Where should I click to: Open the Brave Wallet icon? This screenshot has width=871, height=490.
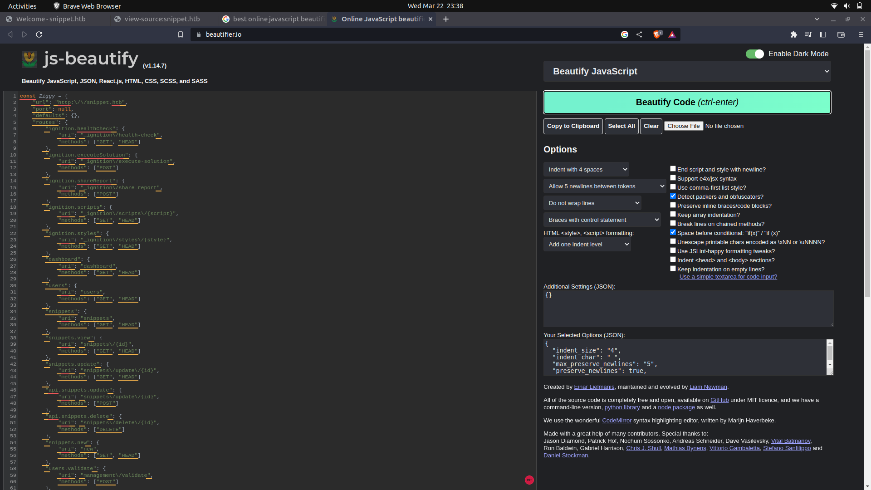coord(841,34)
